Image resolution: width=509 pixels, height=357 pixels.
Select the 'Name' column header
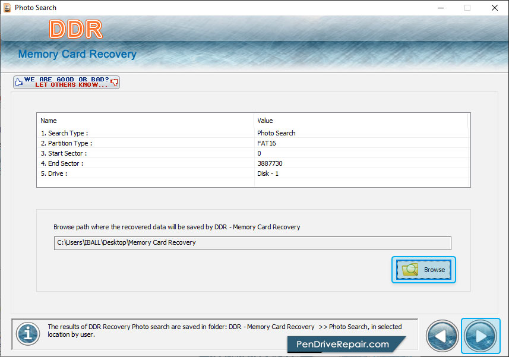point(146,121)
